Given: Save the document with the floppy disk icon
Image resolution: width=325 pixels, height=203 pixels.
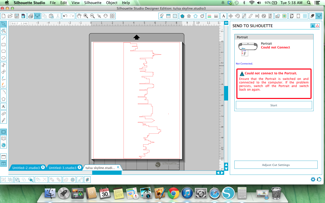Looking at the screenshot, I should pos(17,16).
